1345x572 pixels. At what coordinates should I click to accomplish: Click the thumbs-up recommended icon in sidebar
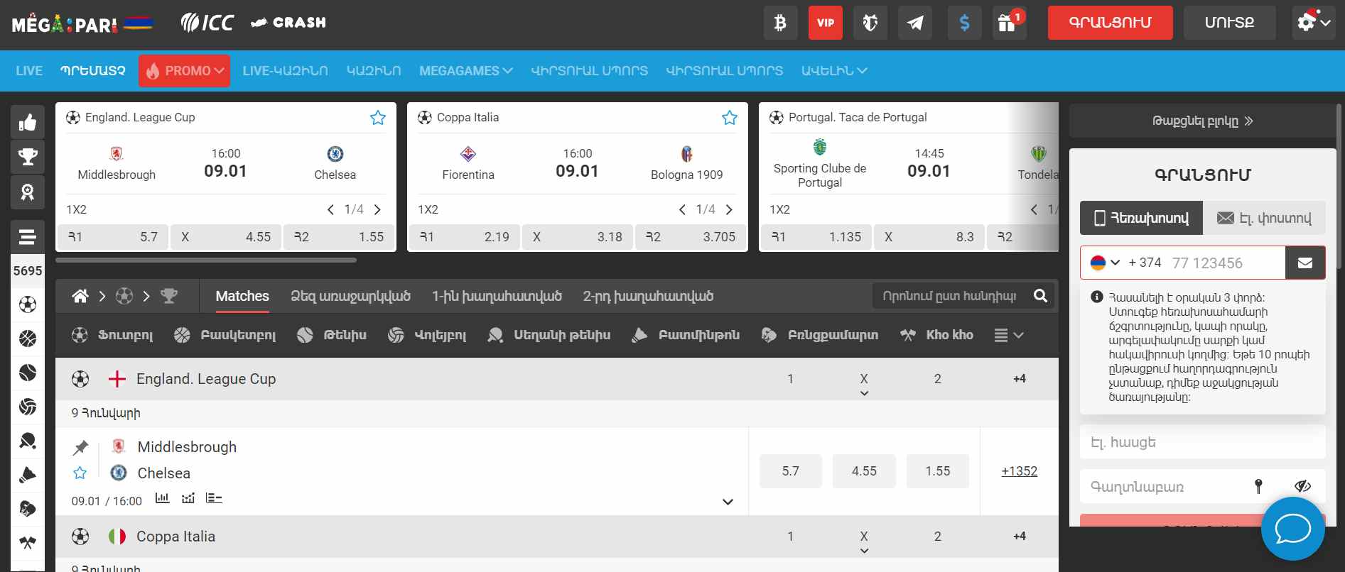pos(28,123)
